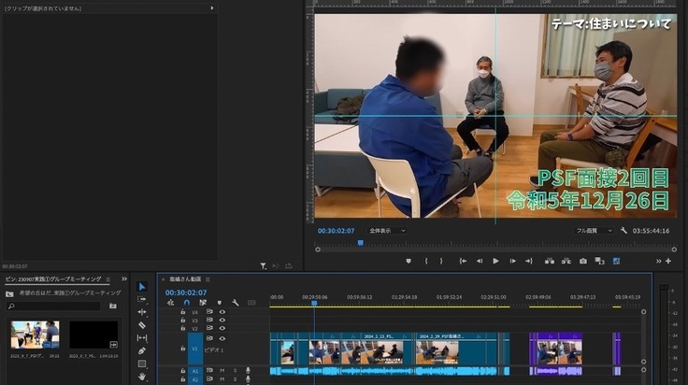Viewport: 688px width, 385px height.
Task: Click the Export Frame camera icon
Action: tap(583, 262)
